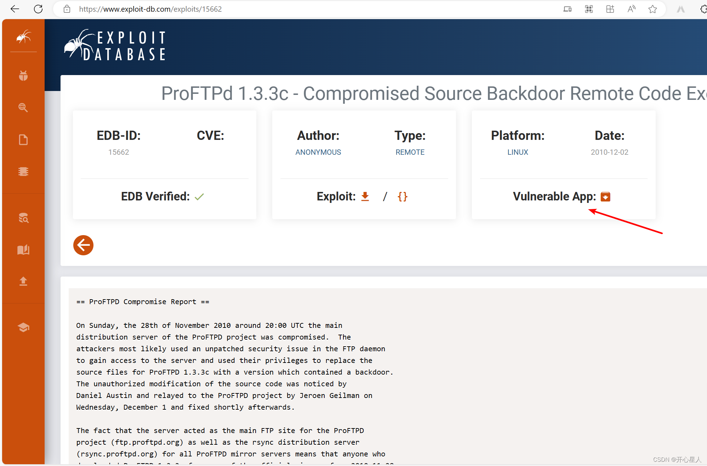
Task: View raw exploit via braces icon
Action: 403,197
